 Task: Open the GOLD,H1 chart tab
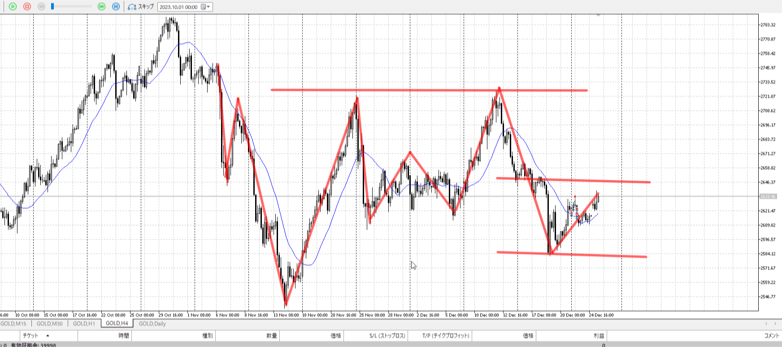coord(84,323)
